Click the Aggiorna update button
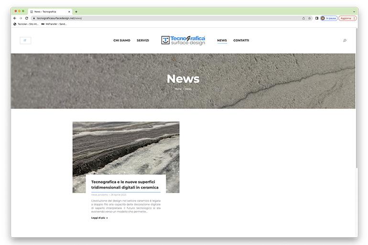The image size is (368, 245). point(347,18)
